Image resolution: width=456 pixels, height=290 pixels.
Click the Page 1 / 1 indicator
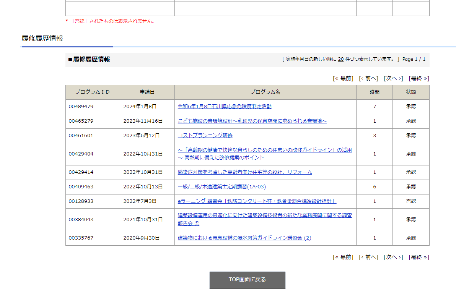coord(414,59)
